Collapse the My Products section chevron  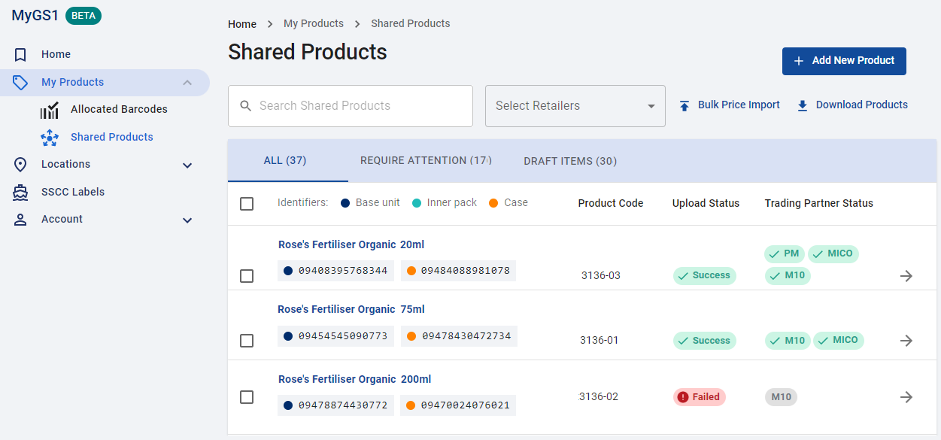pyautogui.click(x=187, y=83)
